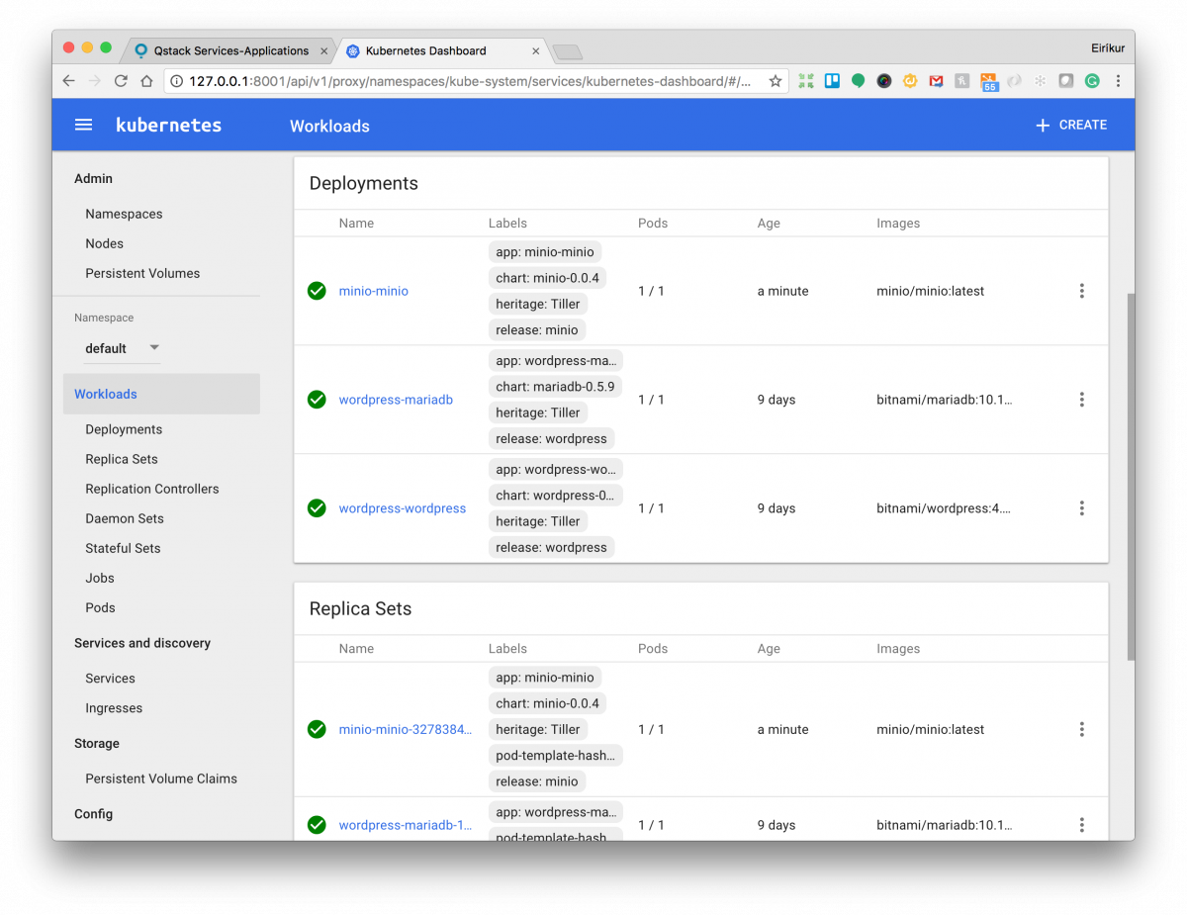Open Persistent Volumes in sidebar
This screenshot has width=1187, height=915.
click(142, 273)
